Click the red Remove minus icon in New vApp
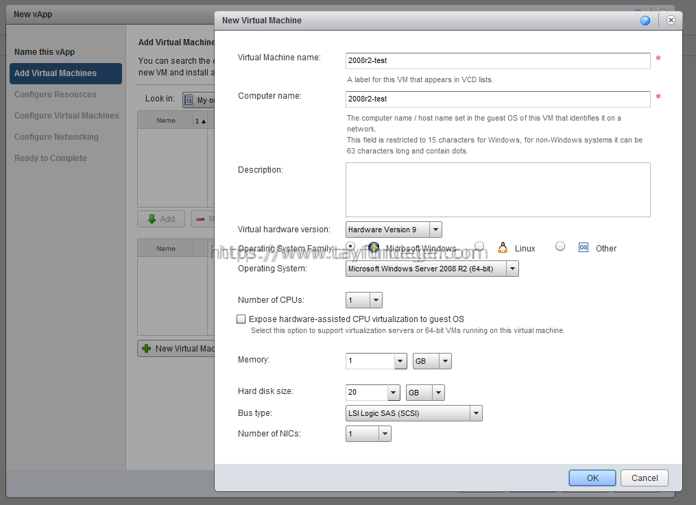This screenshot has width=696, height=505. coord(200,219)
